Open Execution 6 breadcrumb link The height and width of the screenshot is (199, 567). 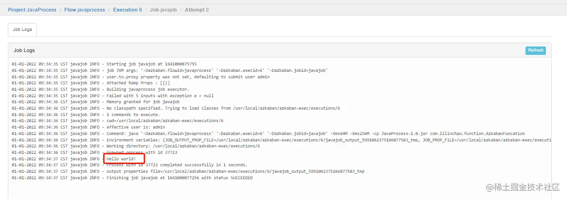tap(128, 10)
